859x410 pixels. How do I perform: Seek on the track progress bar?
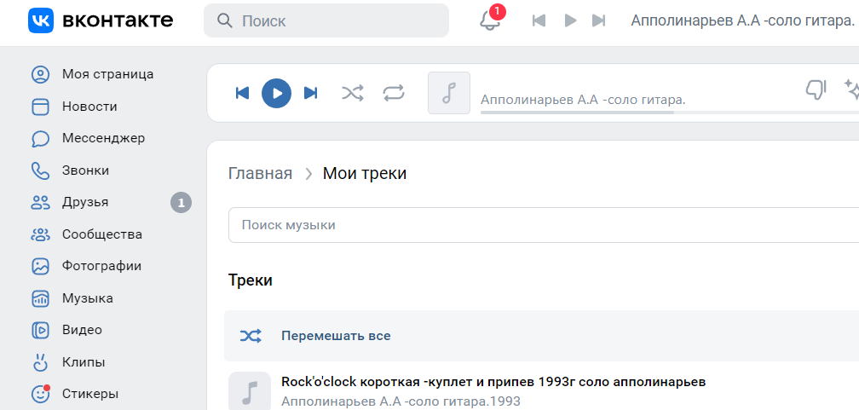(x=670, y=113)
